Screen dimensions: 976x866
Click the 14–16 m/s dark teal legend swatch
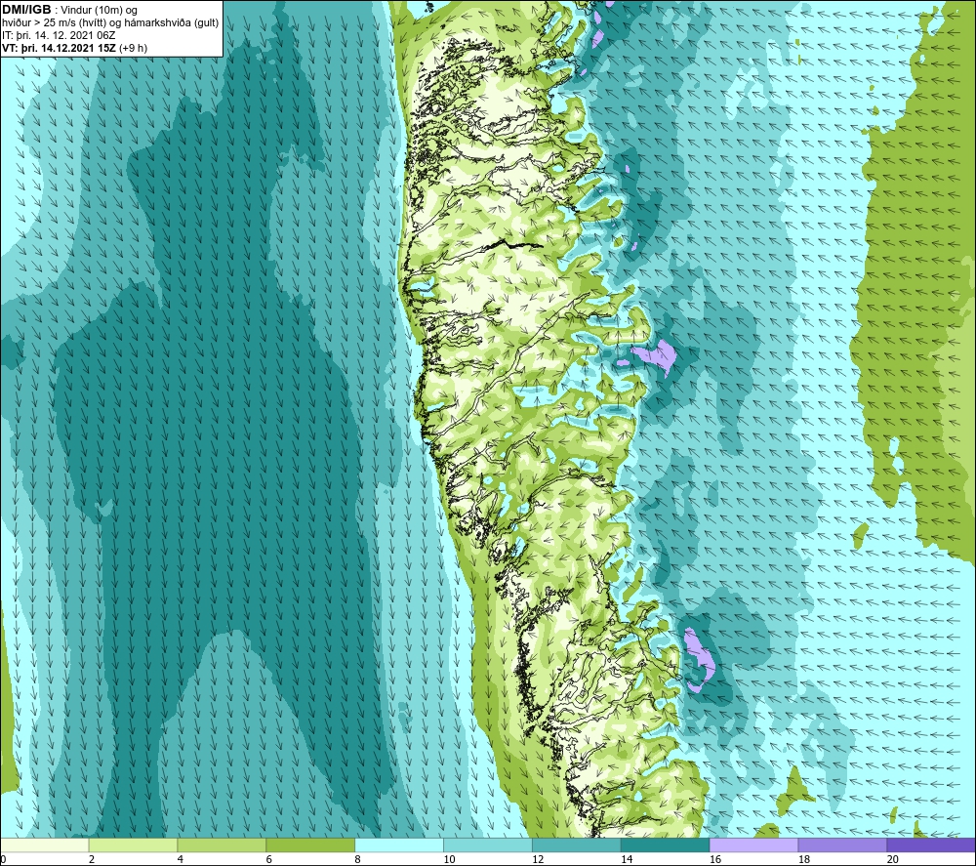(x=666, y=845)
